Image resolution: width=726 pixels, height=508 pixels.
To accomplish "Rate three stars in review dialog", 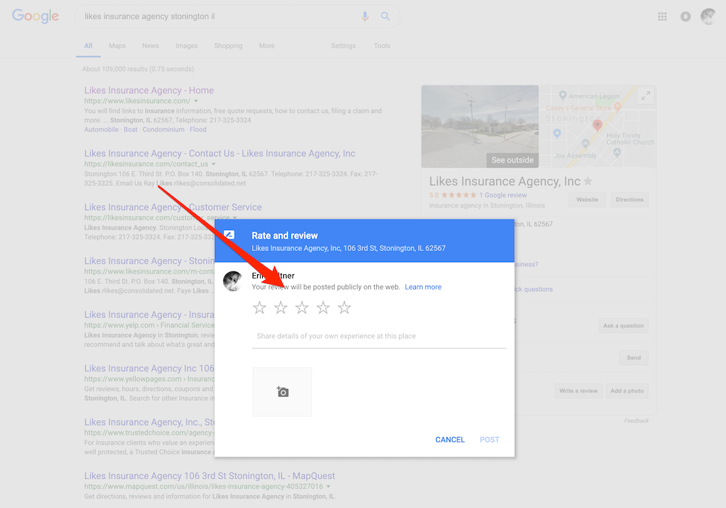I will tap(302, 308).
